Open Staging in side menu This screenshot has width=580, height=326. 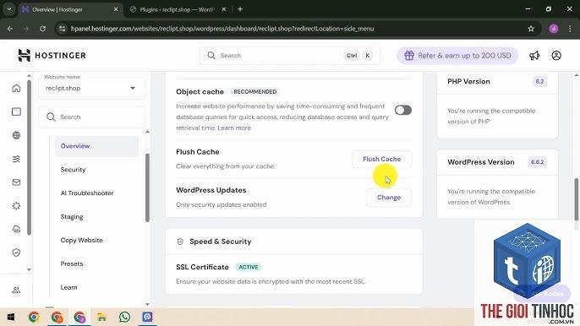click(x=72, y=216)
